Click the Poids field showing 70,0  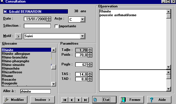point(81,55)
